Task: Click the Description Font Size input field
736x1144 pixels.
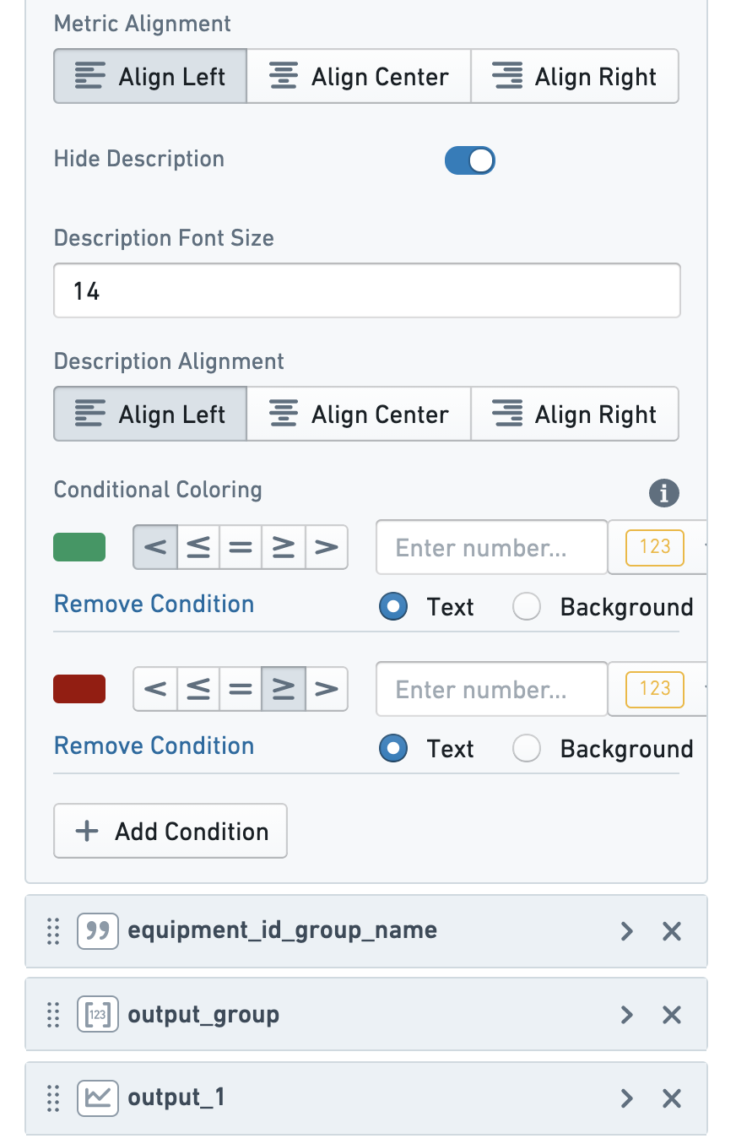Action: point(367,291)
